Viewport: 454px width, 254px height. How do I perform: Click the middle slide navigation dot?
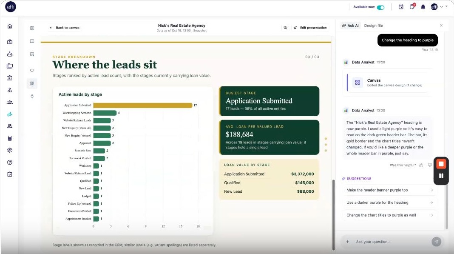(x=326, y=144)
